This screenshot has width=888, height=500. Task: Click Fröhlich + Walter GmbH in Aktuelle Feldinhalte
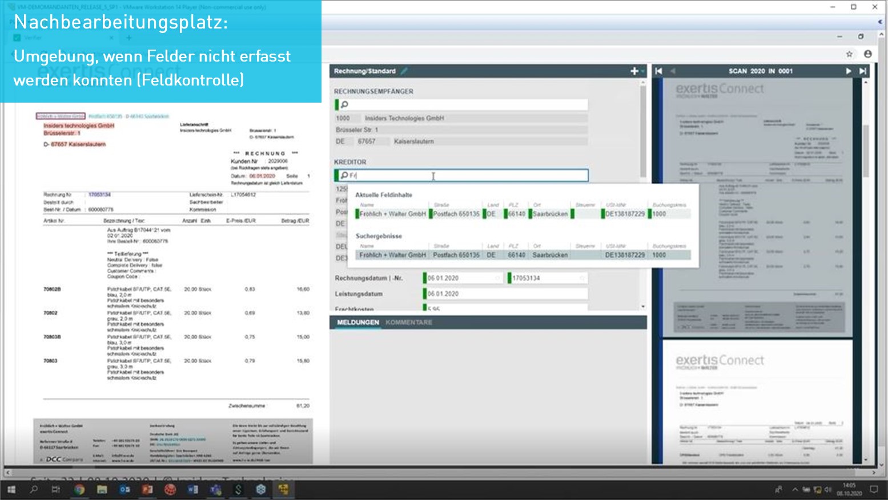tap(393, 214)
